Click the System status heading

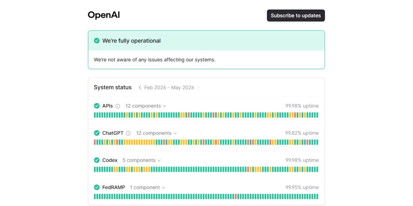(x=112, y=87)
